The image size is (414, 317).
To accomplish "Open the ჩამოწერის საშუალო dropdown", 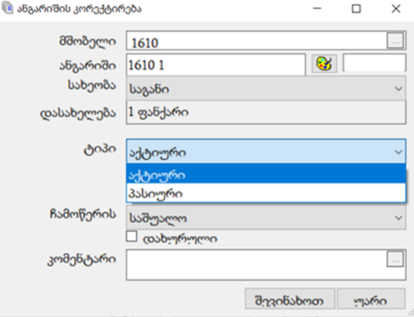I will (266, 218).
